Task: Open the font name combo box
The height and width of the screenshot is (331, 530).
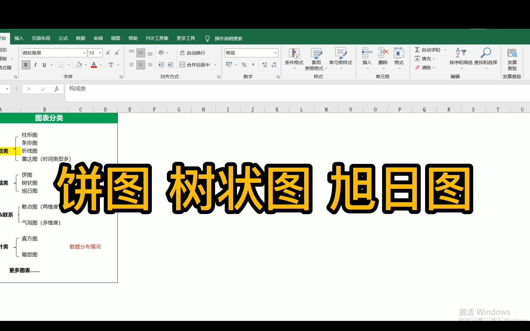Action: [x=54, y=53]
